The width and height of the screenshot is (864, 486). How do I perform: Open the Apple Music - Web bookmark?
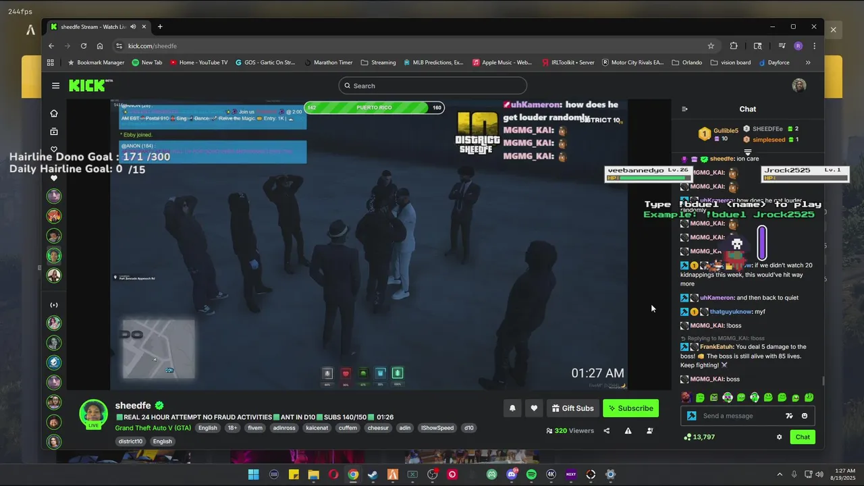point(502,63)
